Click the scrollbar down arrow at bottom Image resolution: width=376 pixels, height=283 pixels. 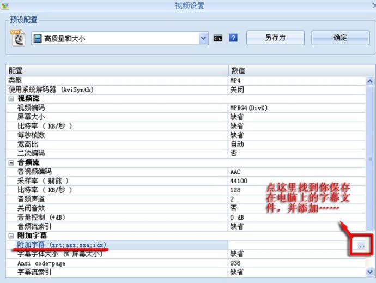coord(369,271)
